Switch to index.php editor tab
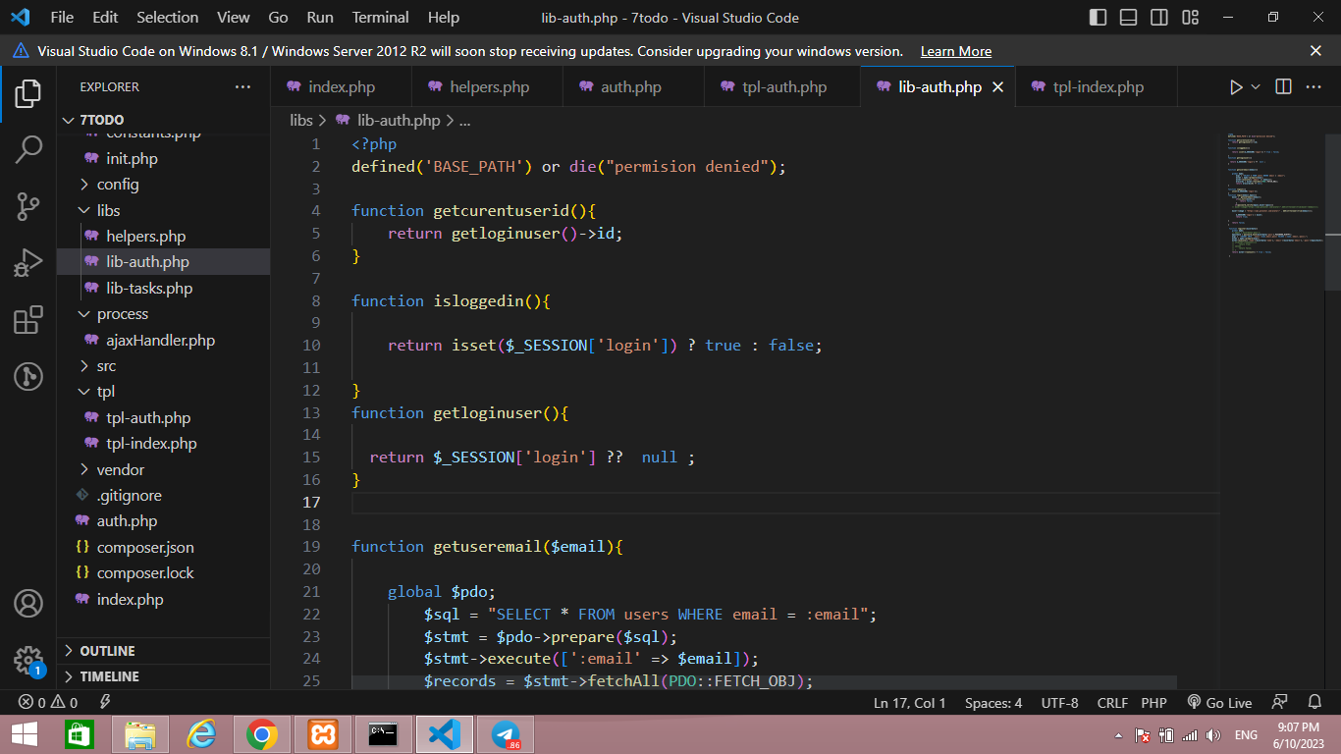Viewport: 1341px width, 754px height. [342, 87]
